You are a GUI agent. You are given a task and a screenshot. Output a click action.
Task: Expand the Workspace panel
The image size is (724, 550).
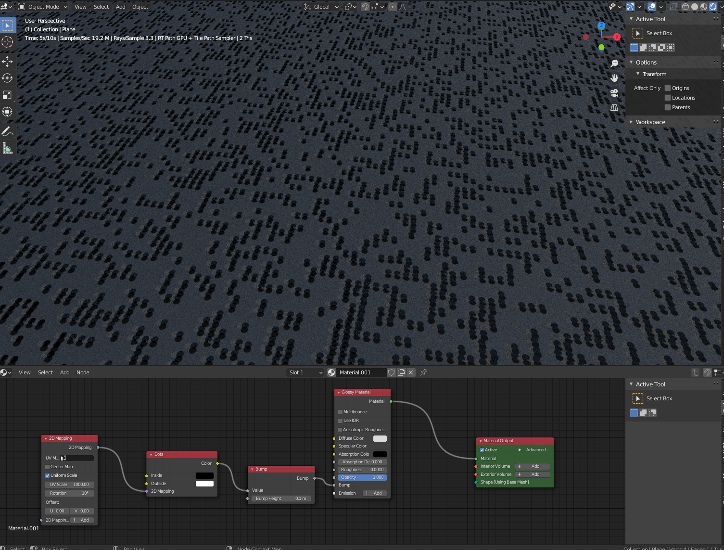pyautogui.click(x=650, y=122)
